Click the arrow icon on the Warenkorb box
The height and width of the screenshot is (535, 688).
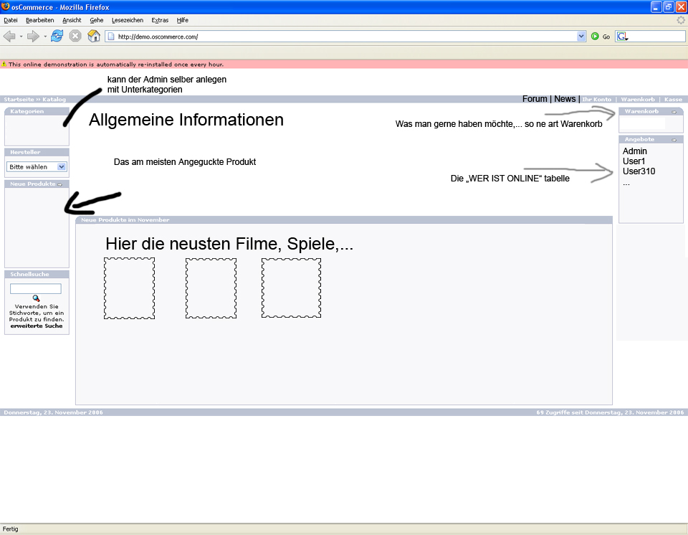pos(674,111)
